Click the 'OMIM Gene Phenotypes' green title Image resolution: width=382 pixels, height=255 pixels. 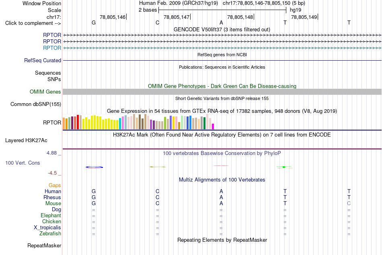coord(222,86)
